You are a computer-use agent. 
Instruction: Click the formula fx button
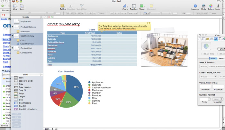tap(45, 17)
